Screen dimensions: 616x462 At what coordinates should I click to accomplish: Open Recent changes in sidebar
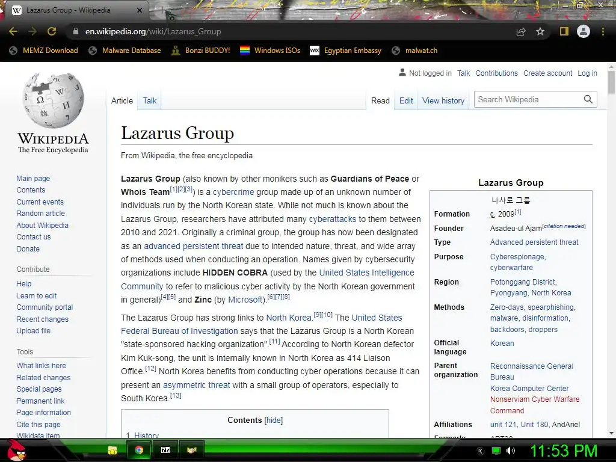click(x=43, y=319)
